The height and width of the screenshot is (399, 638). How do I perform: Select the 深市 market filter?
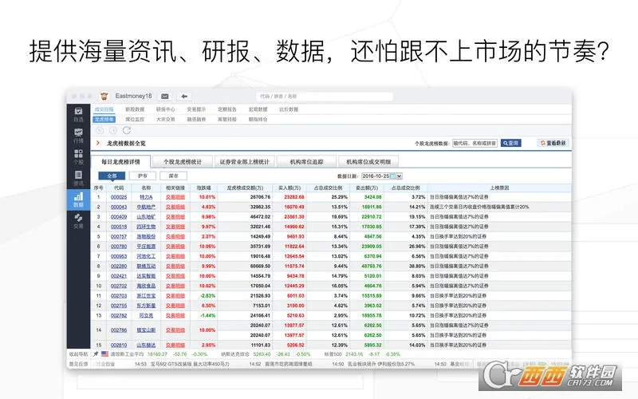[x=173, y=176]
